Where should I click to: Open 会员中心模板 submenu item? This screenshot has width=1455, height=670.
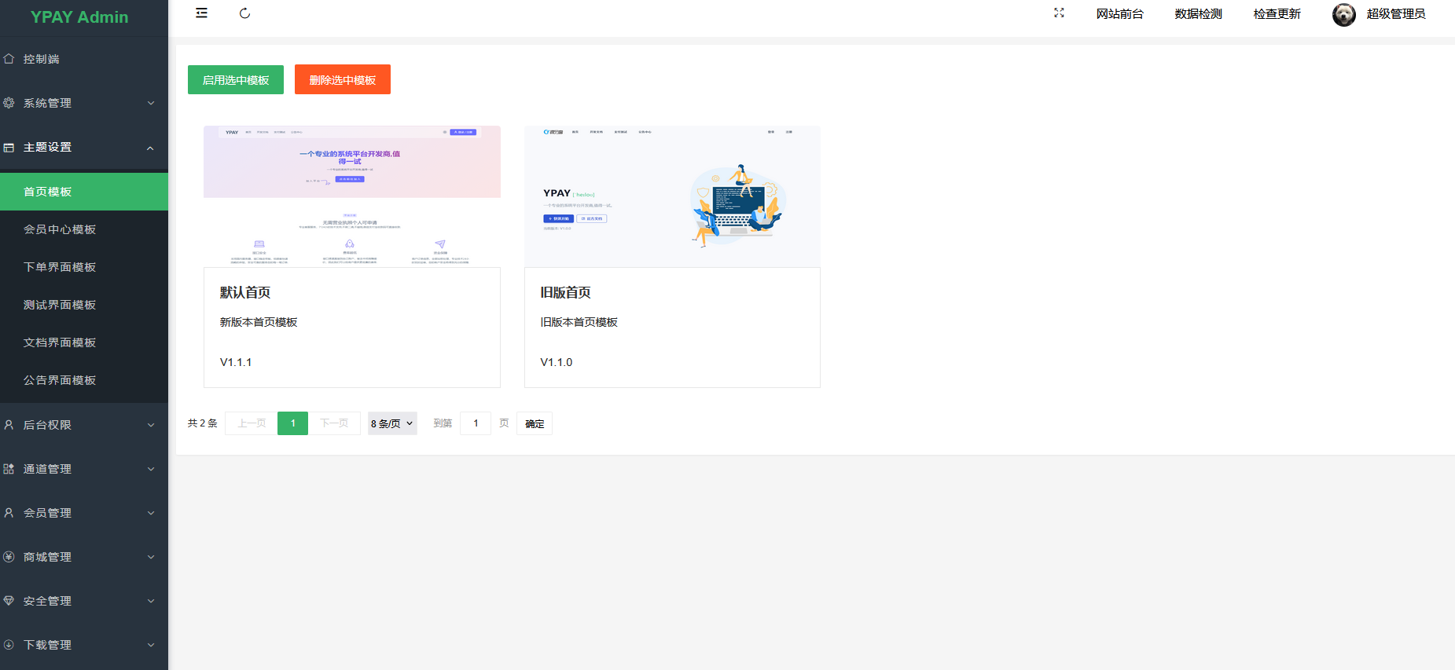pyautogui.click(x=84, y=229)
